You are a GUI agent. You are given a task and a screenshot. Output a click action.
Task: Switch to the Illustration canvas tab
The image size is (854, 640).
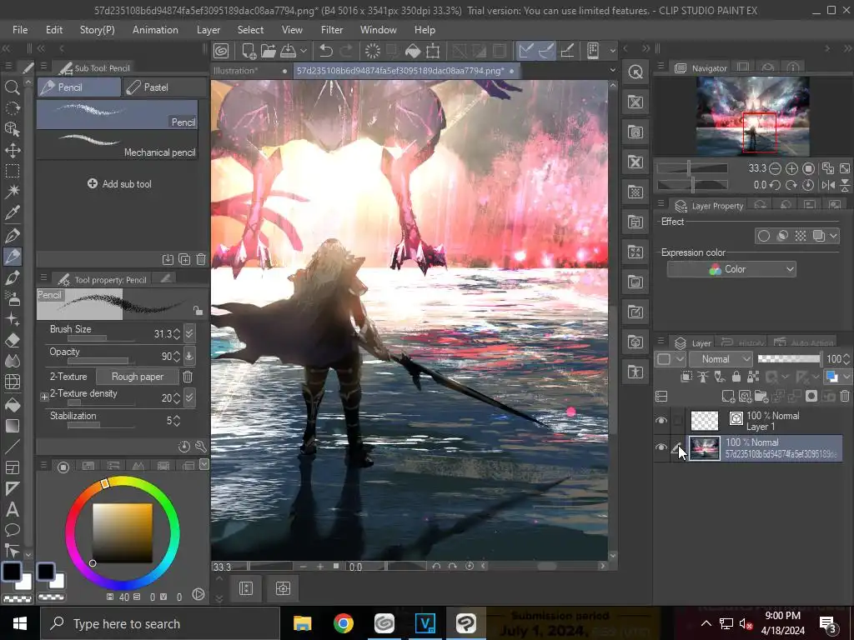coord(250,71)
